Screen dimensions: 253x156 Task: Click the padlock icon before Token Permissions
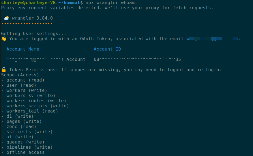(x=4, y=70)
